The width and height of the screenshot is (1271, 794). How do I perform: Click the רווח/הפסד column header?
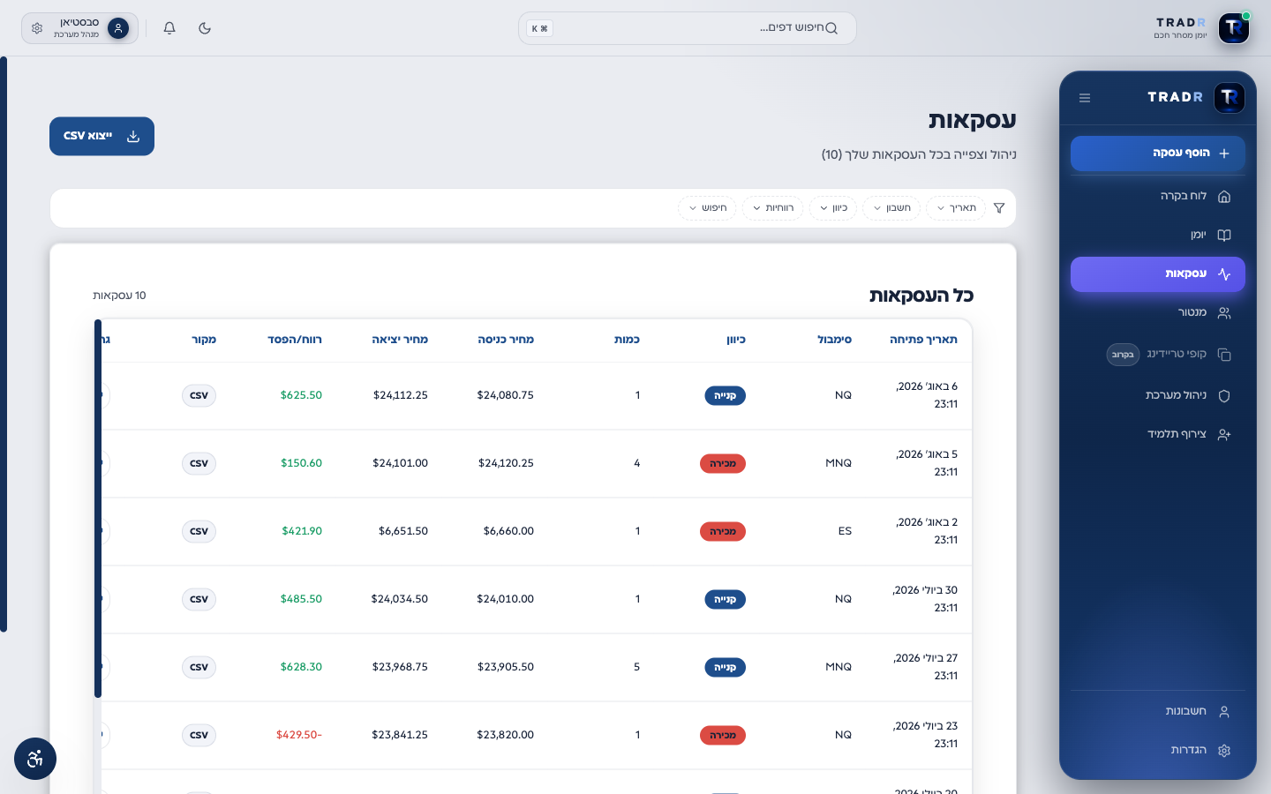[x=295, y=340]
